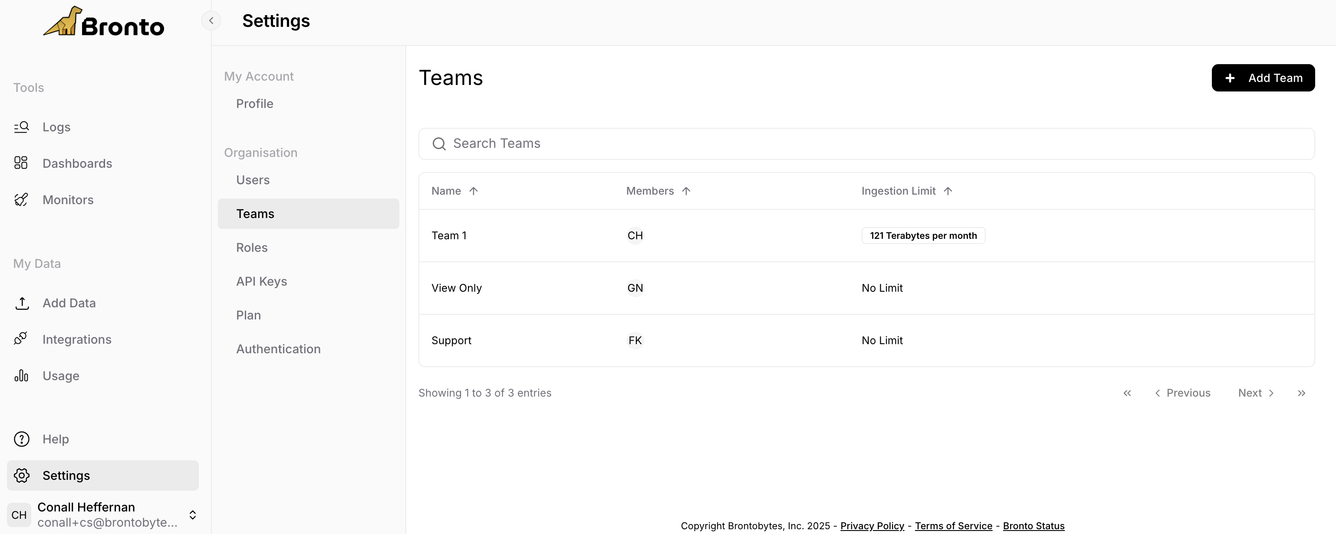Collapse the sidebar with the left chevron
The image size is (1336, 534).
(211, 21)
